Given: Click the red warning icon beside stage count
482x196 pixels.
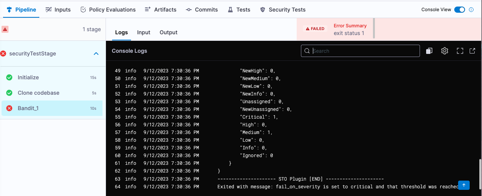Looking at the screenshot, I should 5,29.
